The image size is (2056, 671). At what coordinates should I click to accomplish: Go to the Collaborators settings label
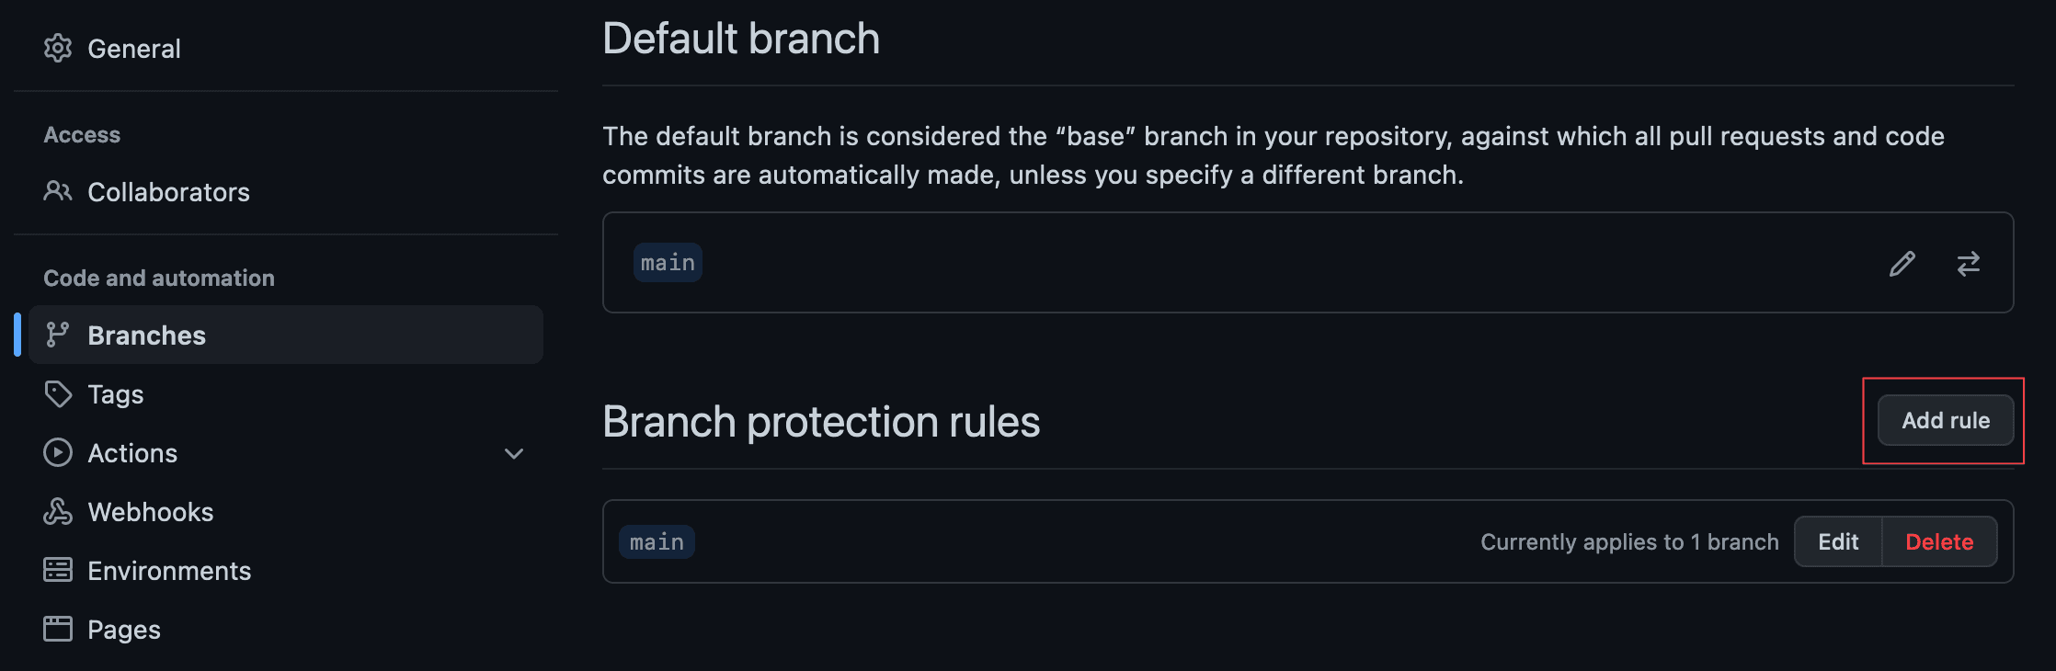coord(168,192)
